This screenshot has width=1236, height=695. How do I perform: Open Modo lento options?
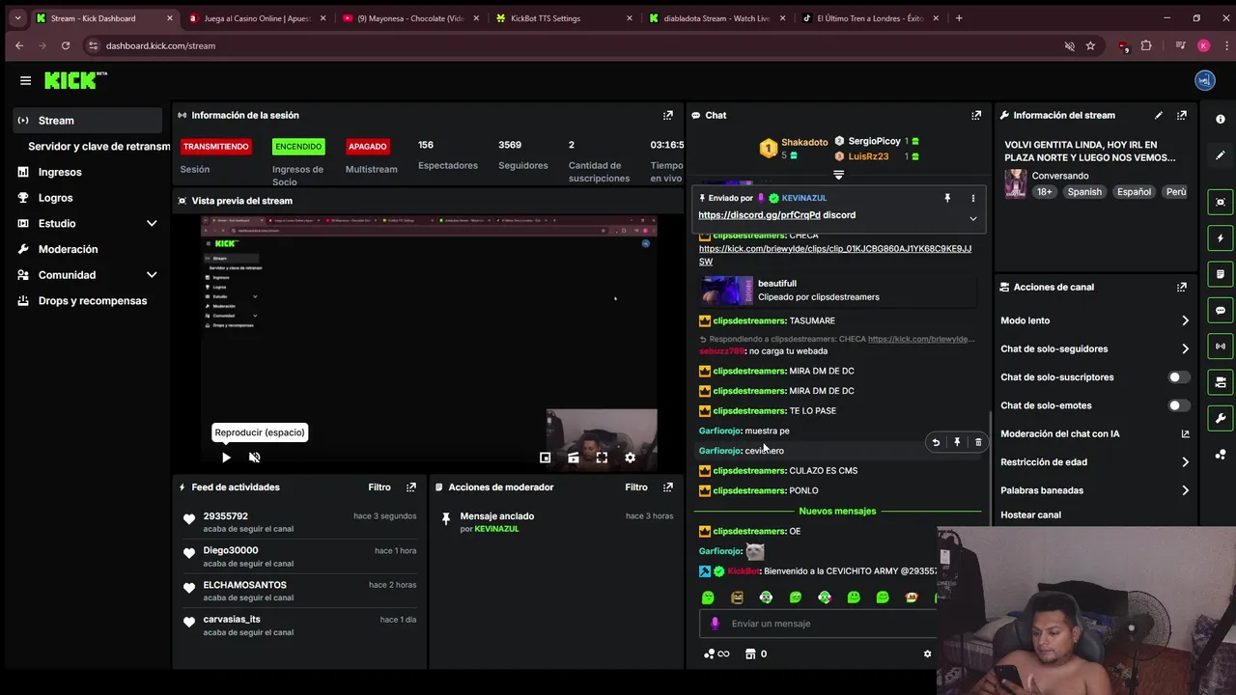pos(1095,320)
